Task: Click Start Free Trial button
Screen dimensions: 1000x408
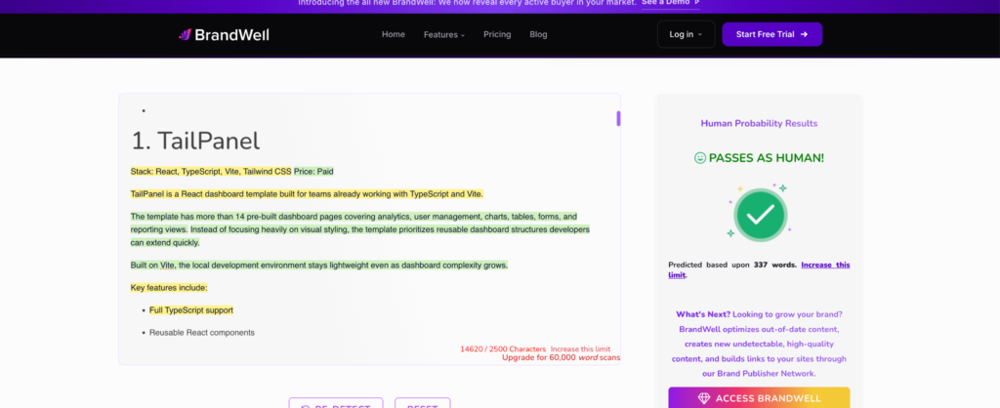Action: click(771, 34)
